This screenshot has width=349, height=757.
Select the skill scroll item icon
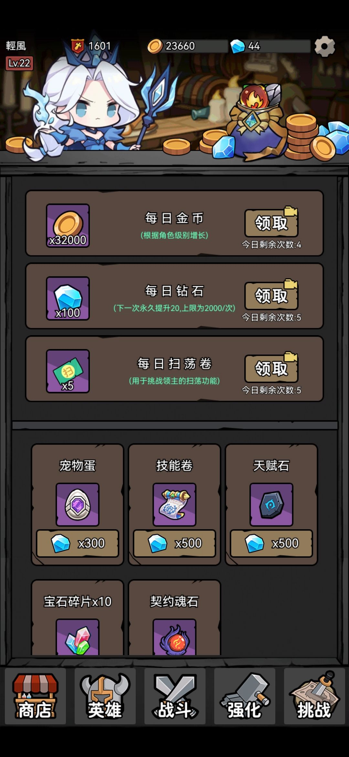(174, 504)
